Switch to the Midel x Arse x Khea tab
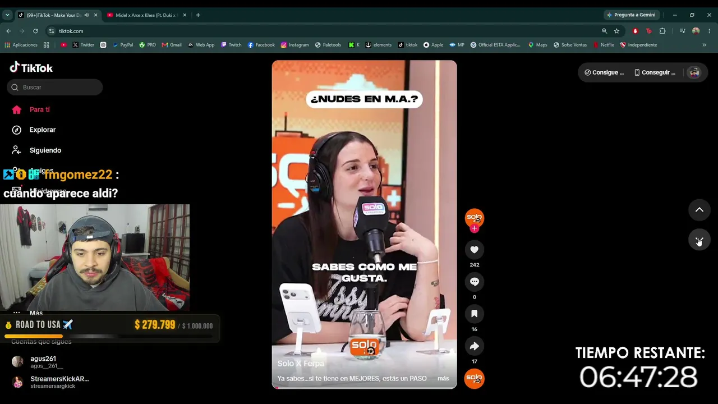This screenshot has width=718, height=404. (146, 15)
